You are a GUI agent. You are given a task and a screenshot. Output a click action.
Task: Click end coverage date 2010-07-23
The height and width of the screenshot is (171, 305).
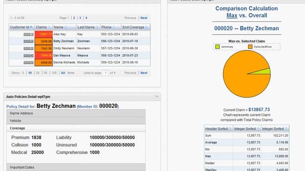(x=130, y=56)
